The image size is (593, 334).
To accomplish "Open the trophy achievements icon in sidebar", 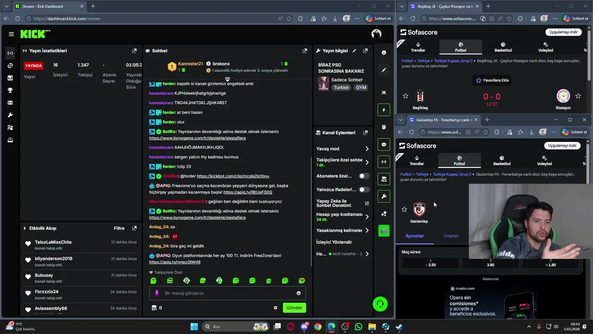I will 10,90.
